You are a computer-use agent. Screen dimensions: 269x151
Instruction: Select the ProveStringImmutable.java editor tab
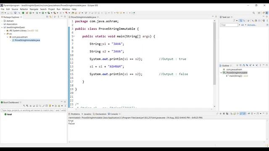pos(83,17)
